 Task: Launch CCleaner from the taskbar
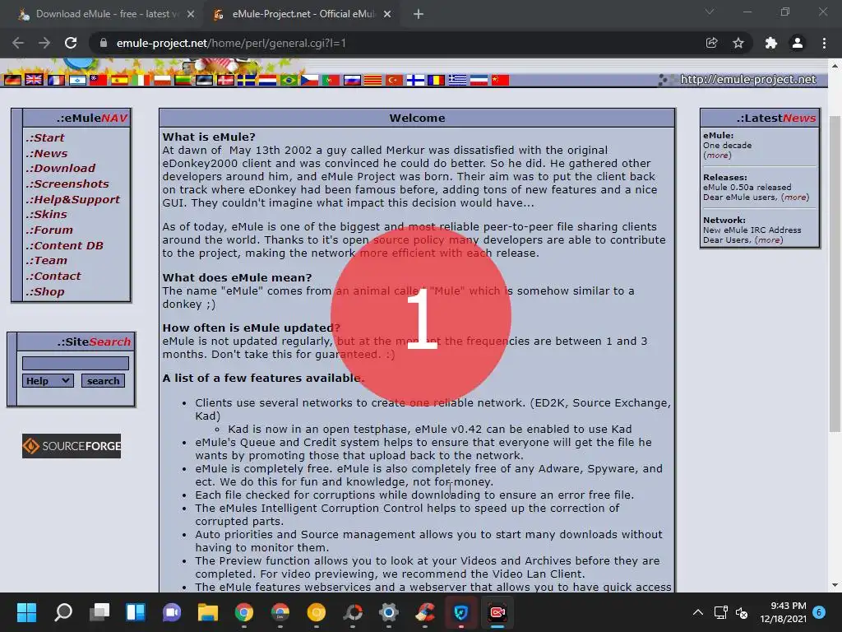click(425, 612)
